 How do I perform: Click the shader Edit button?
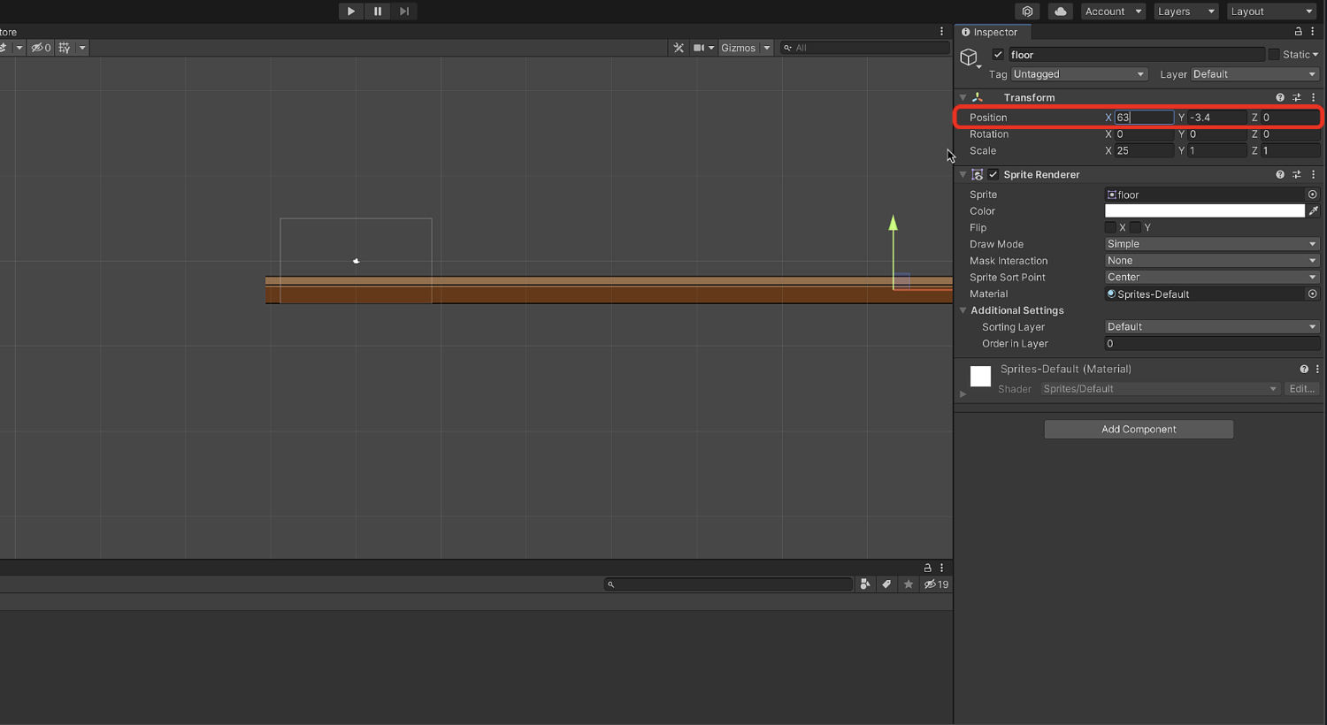[x=1301, y=389]
